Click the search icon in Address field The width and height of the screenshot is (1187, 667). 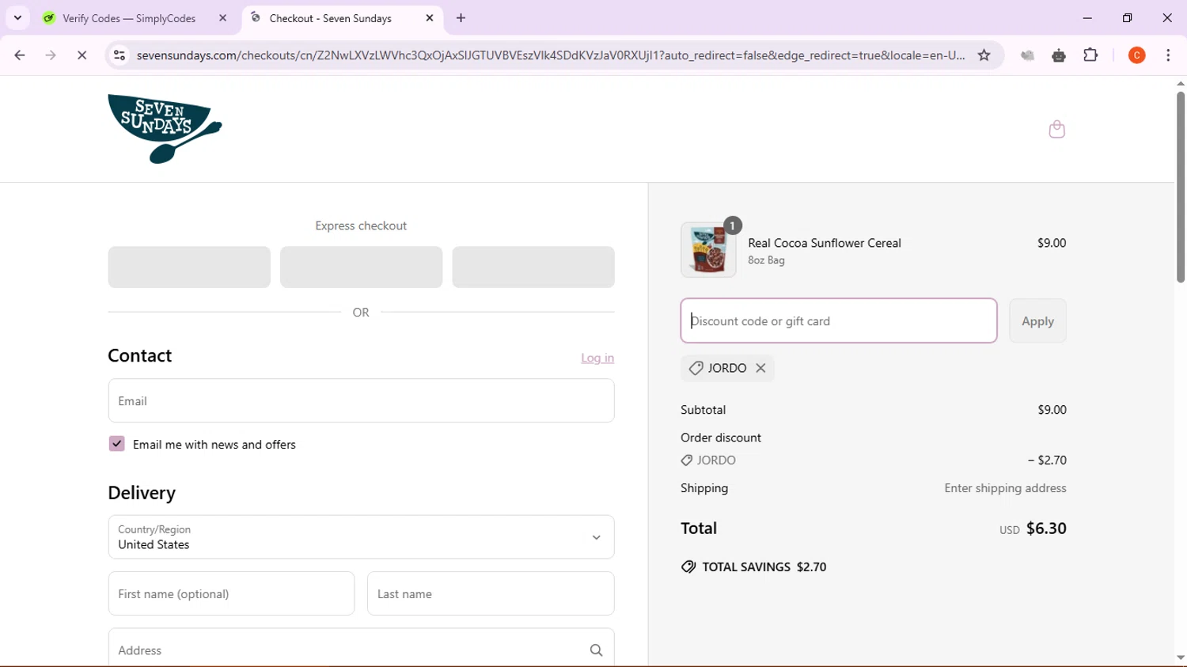[596, 650]
